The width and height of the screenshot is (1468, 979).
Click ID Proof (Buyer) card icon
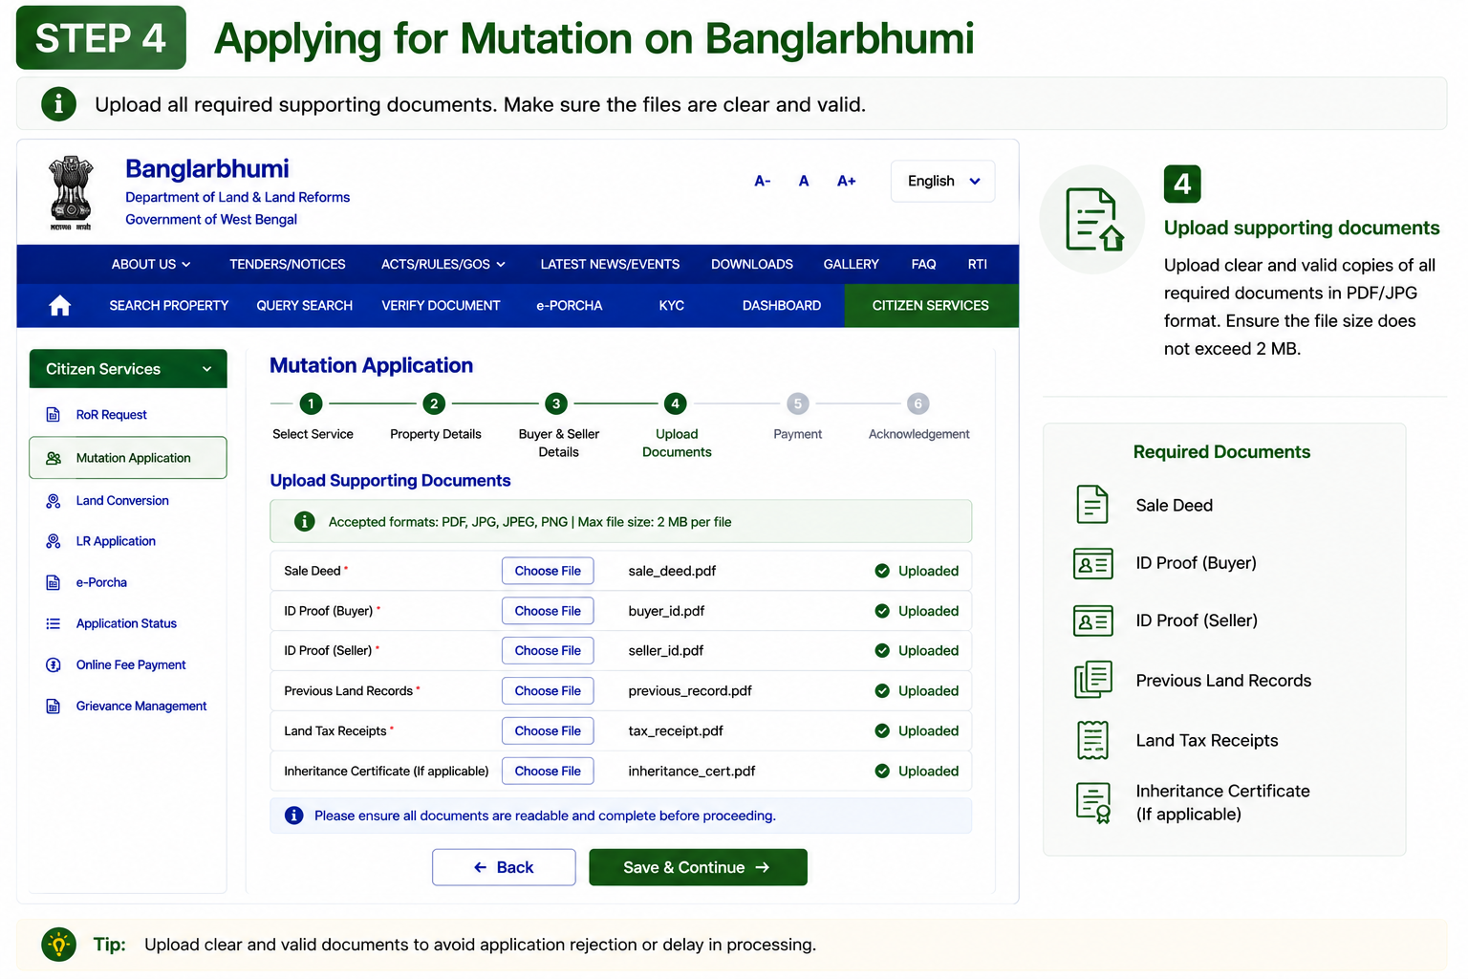tap(1093, 563)
